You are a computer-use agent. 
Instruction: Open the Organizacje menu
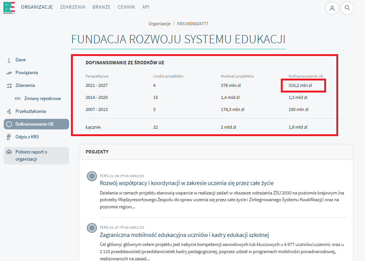pos(37,7)
